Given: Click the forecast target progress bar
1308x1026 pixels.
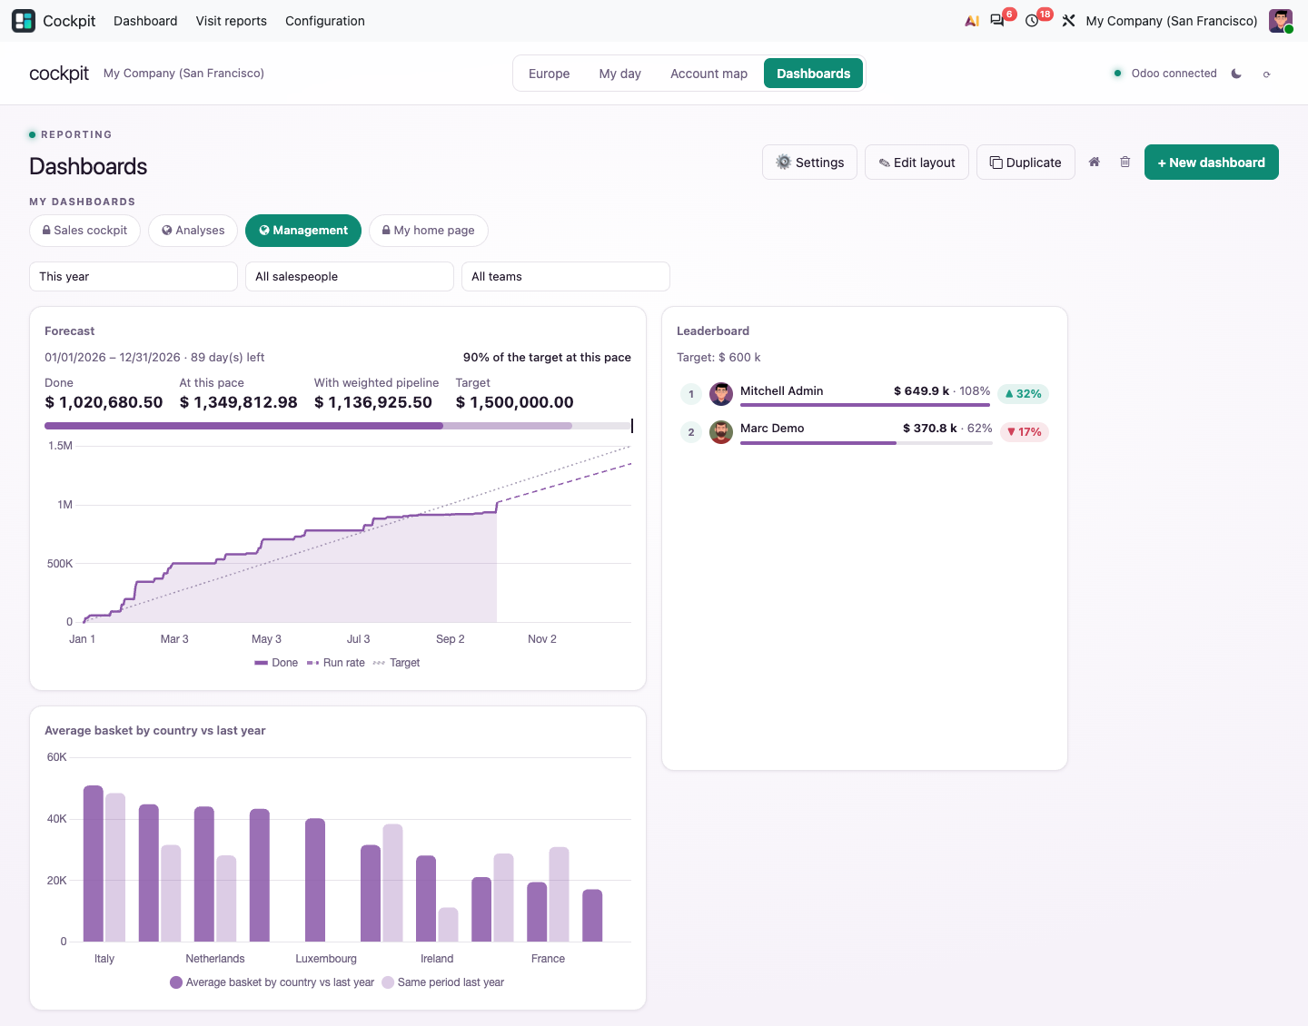Looking at the screenshot, I should point(338,426).
